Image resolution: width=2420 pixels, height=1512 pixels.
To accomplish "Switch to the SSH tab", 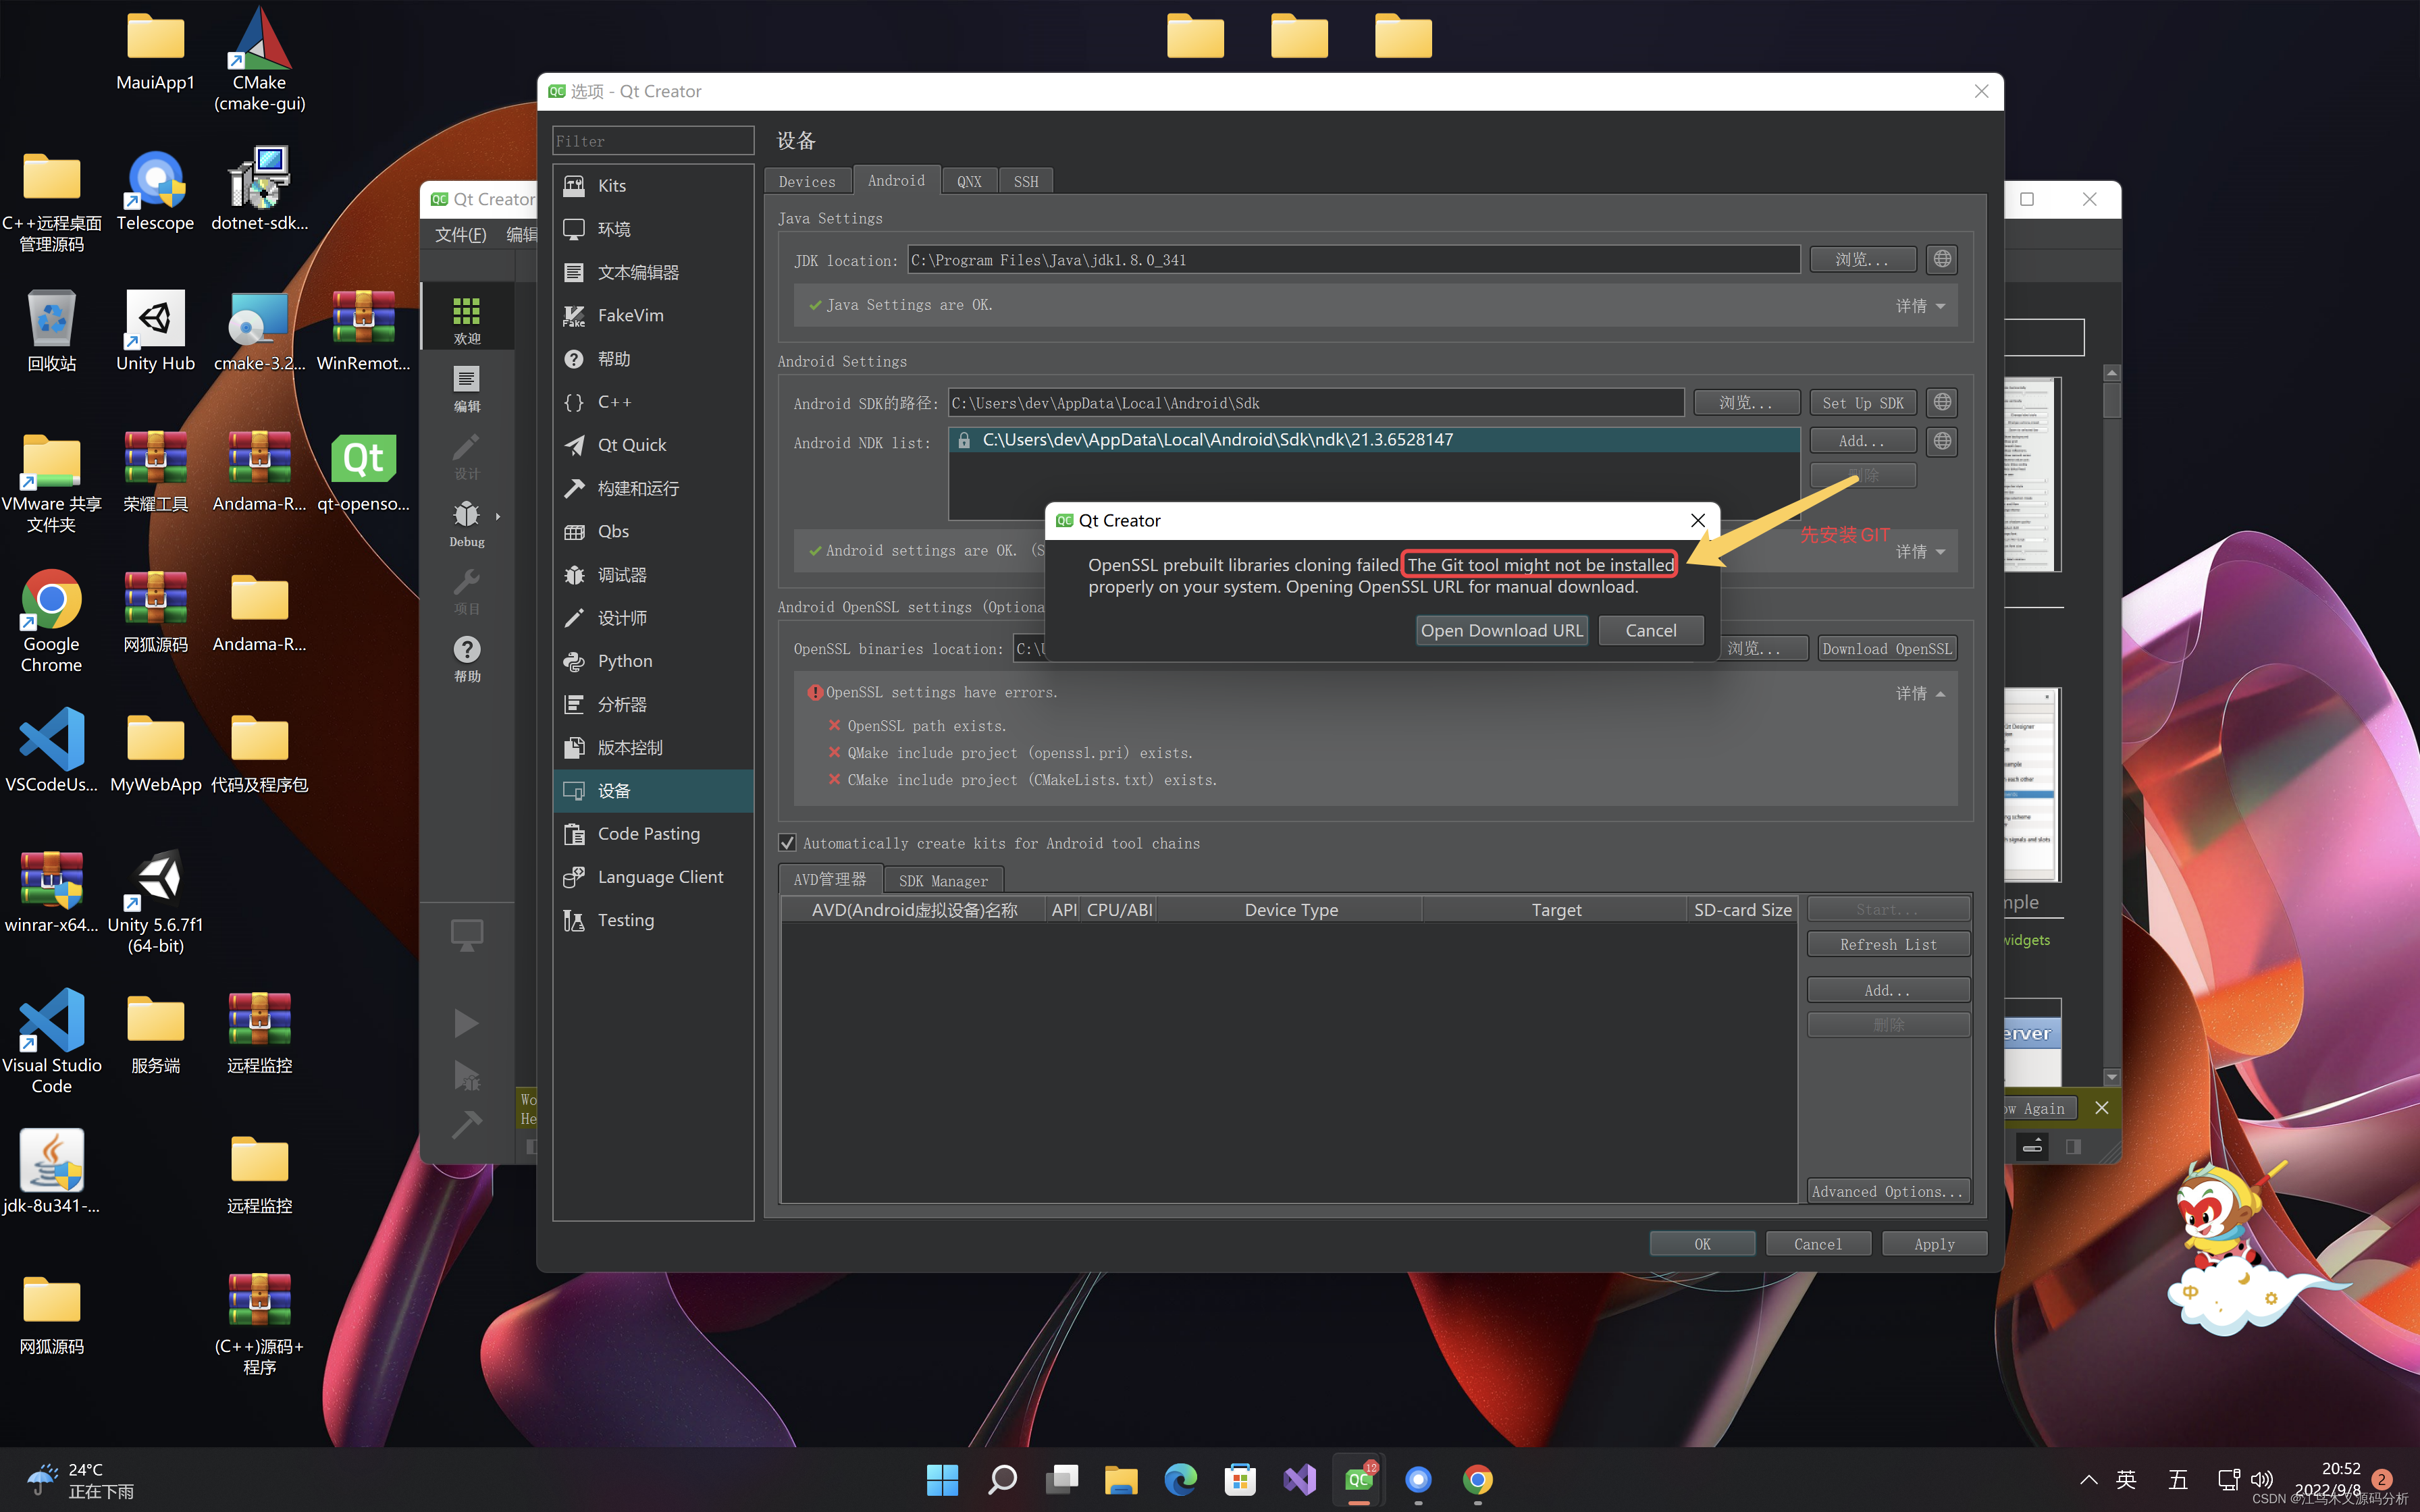I will (x=1025, y=181).
